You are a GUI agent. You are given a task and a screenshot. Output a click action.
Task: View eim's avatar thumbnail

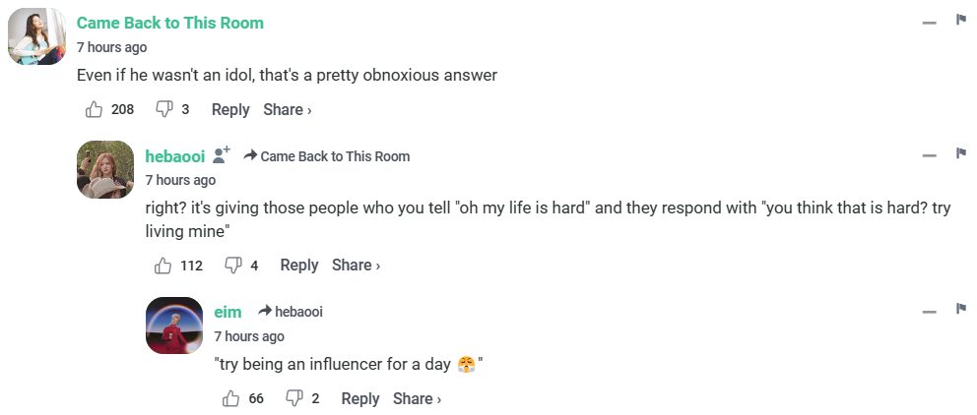pos(174,326)
